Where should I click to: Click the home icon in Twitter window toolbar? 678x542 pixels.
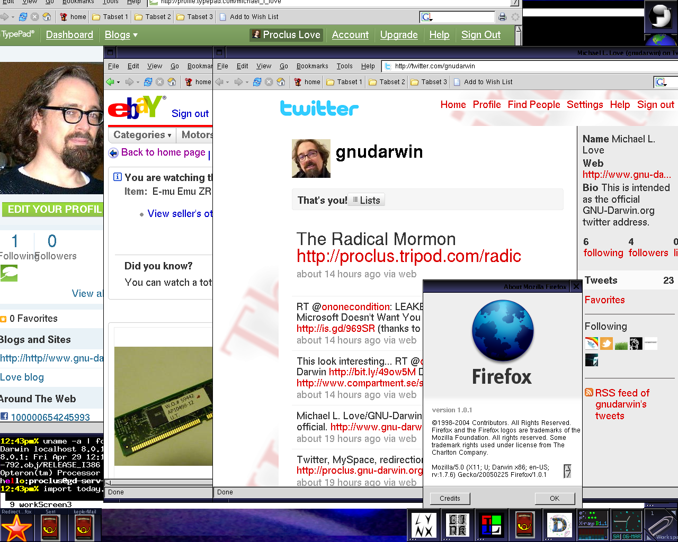[281, 82]
